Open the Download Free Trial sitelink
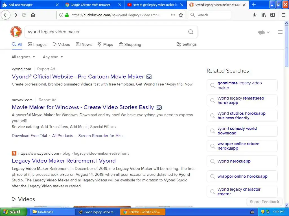 pos(29,136)
